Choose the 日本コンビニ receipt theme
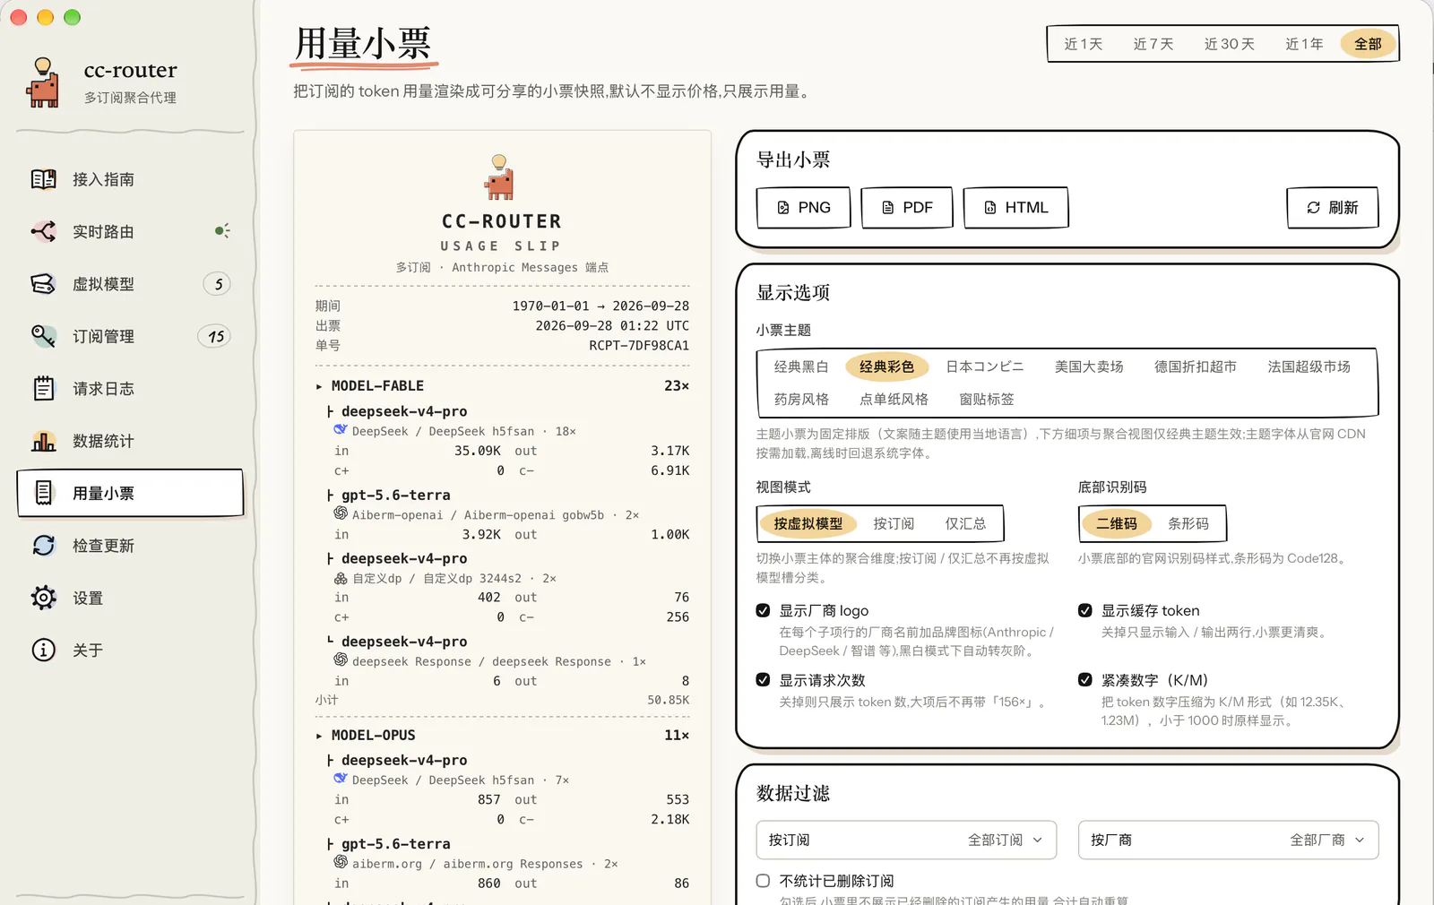This screenshot has width=1434, height=905. [x=984, y=366]
